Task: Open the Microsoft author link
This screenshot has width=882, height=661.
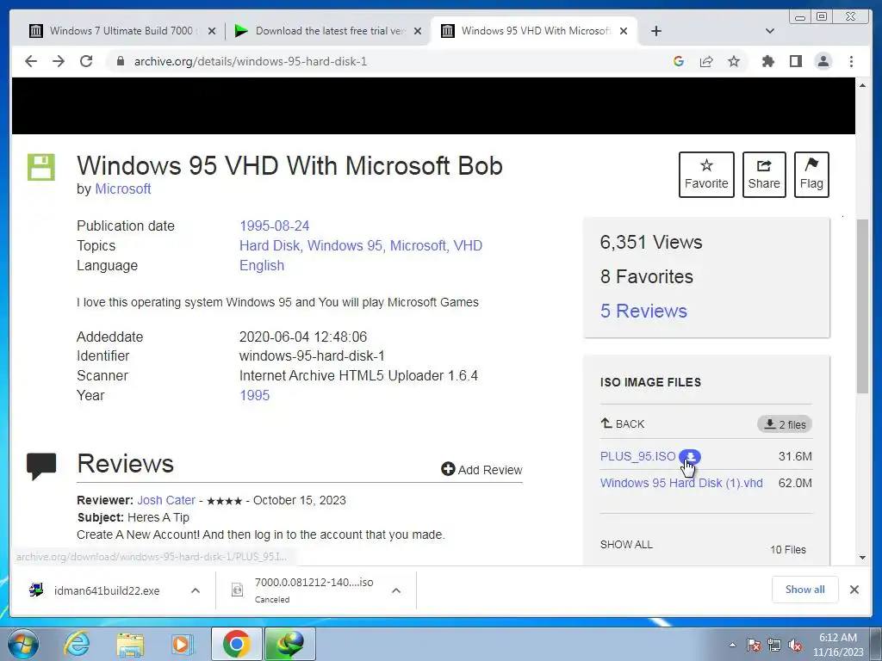Action: 122,188
